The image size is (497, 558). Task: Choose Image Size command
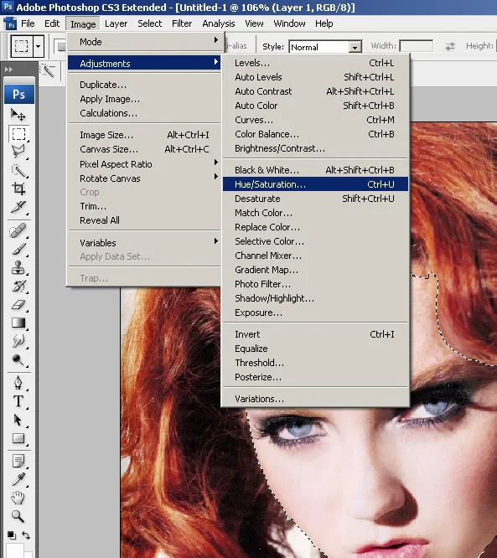click(x=144, y=135)
